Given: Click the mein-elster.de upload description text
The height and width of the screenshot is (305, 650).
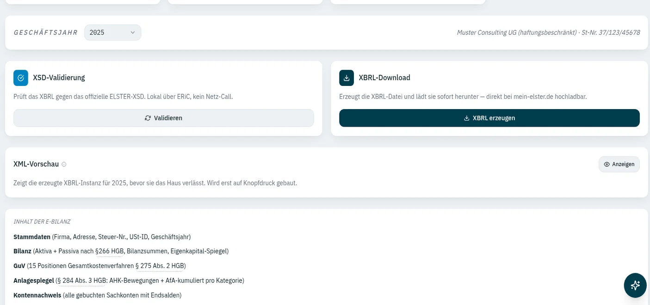Looking at the screenshot, I should 463,97.
